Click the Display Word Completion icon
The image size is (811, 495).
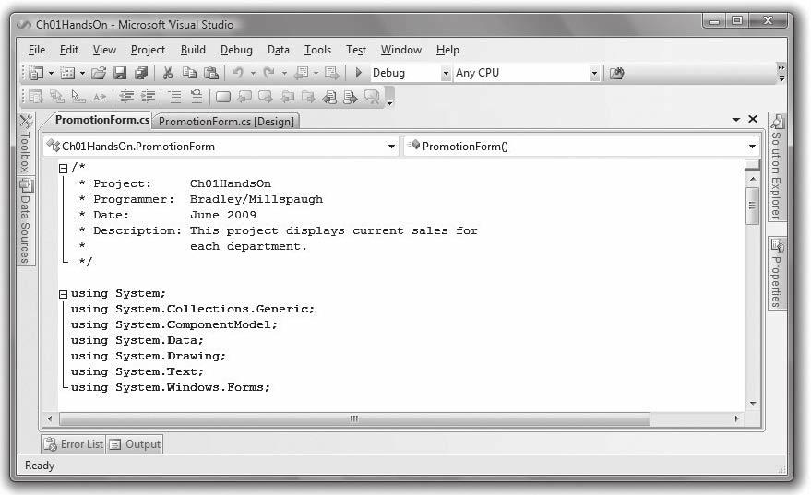click(x=100, y=97)
